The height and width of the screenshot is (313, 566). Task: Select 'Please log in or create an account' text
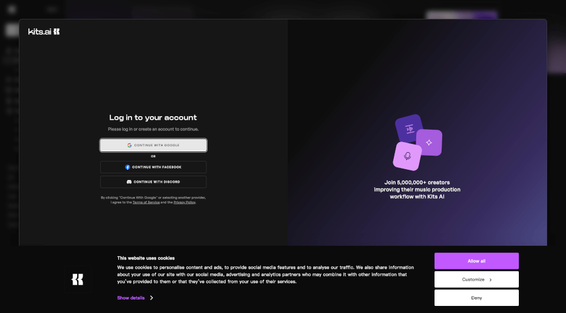[153, 129]
